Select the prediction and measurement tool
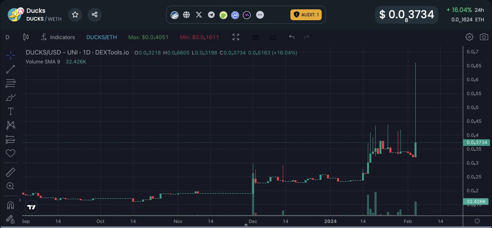The width and height of the screenshot is (492, 228). tap(11, 139)
